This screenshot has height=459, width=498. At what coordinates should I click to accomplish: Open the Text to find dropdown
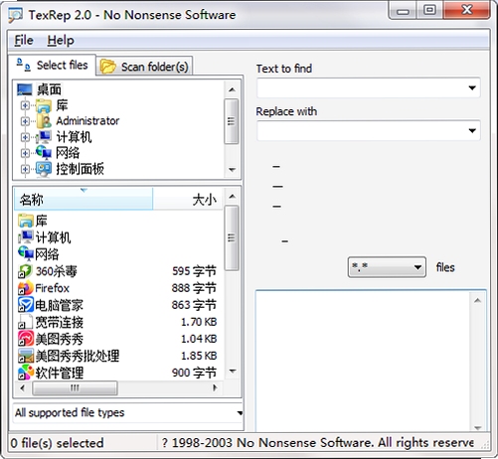[x=472, y=87]
